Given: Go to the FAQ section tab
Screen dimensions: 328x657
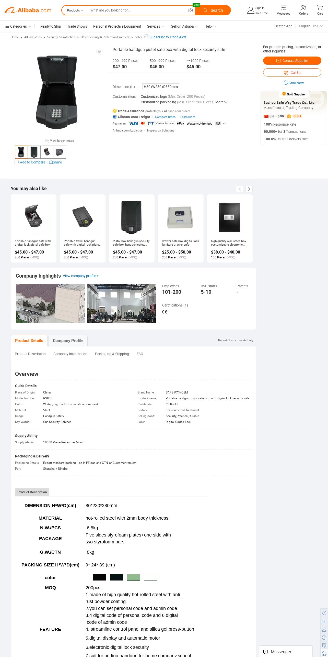Looking at the screenshot, I should pos(140,354).
